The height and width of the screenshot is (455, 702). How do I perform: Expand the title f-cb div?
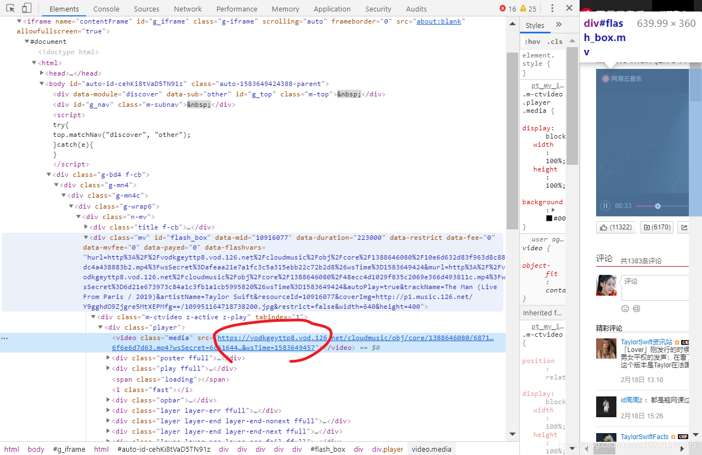86,227
